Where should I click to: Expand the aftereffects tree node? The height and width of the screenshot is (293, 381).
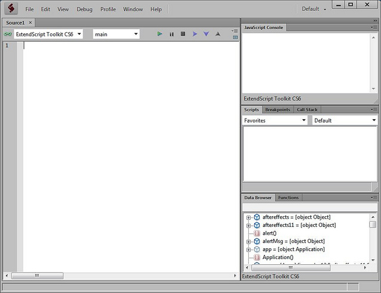(248, 217)
